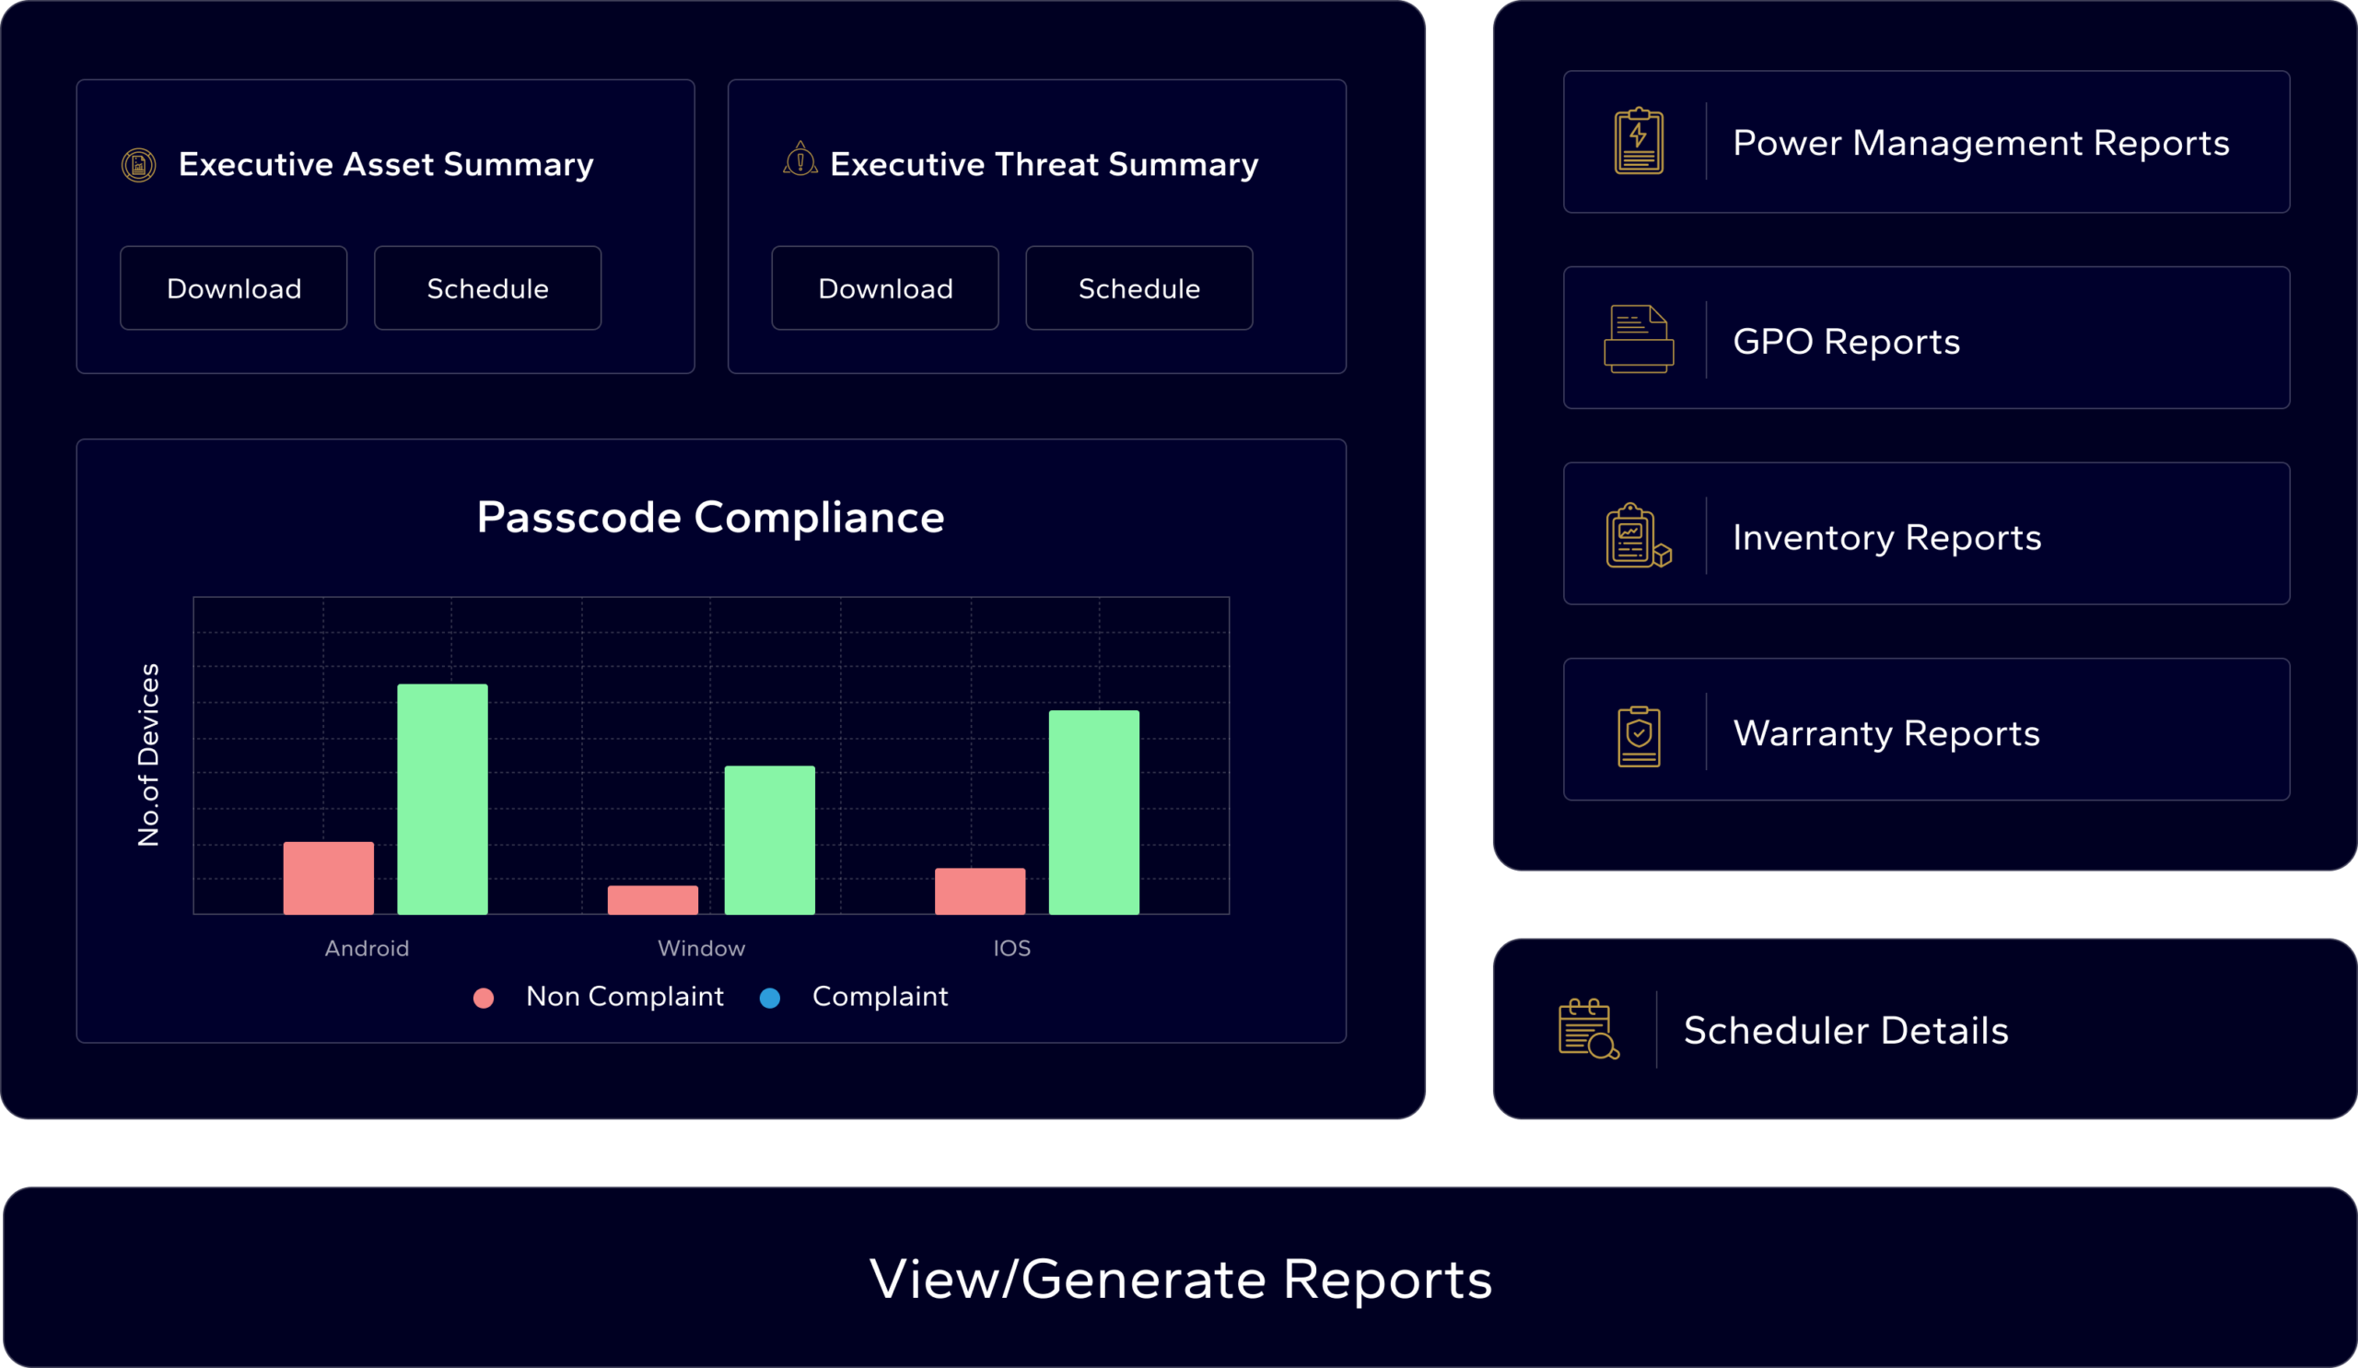Click the View/Generate Reports banner
The height and width of the screenshot is (1368, 2358).
coord(1179,1278)
